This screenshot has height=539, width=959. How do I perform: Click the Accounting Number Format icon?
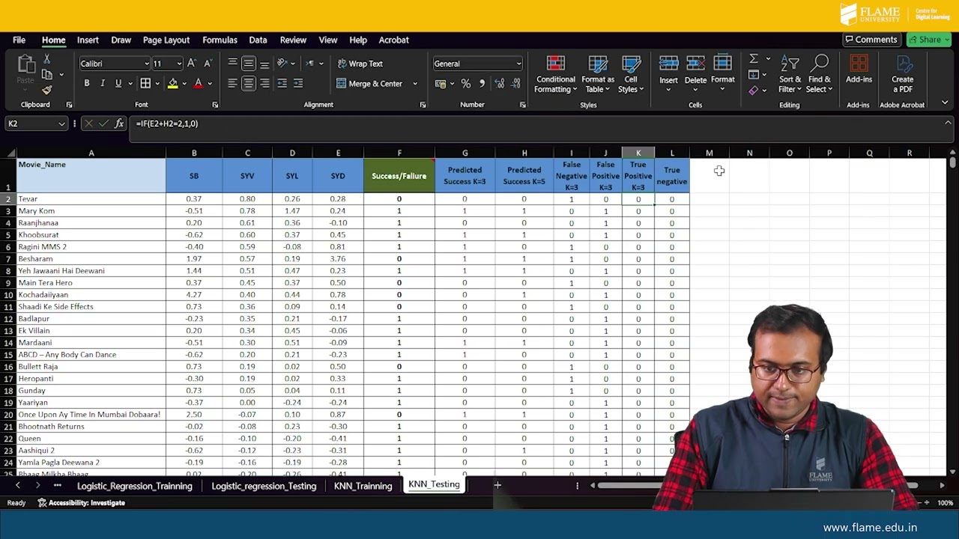441,83
